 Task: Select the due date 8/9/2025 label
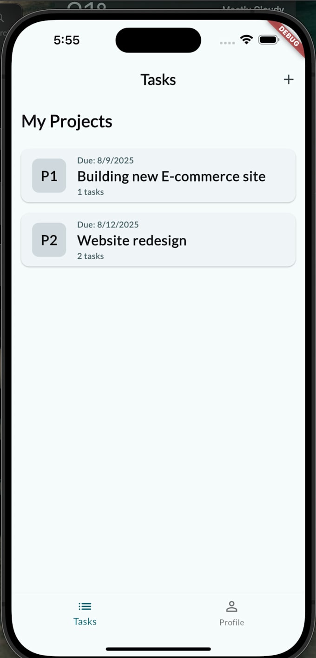(x=105, y=160)
